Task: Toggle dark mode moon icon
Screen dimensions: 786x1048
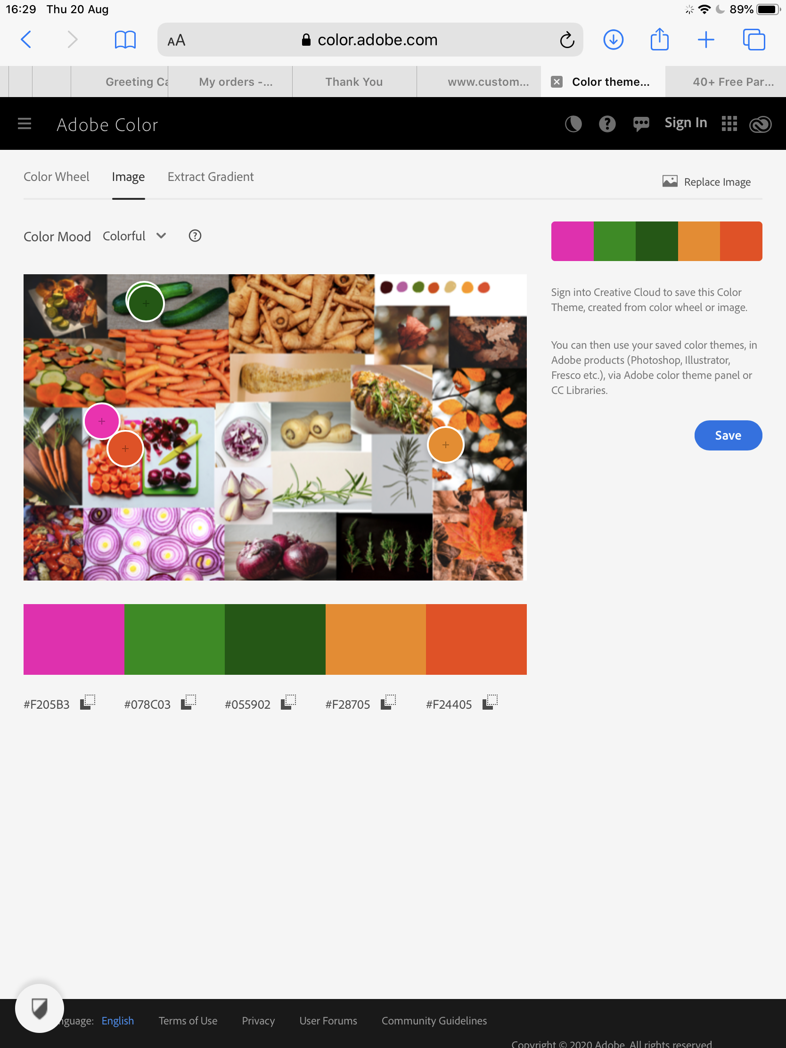Action: pyautogui.click(x=573, y=124)
